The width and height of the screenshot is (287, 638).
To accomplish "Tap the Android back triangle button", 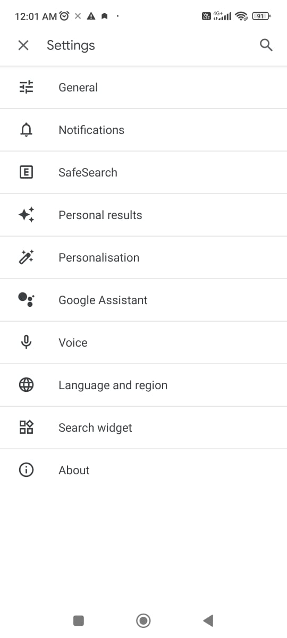I will [208, 620].
